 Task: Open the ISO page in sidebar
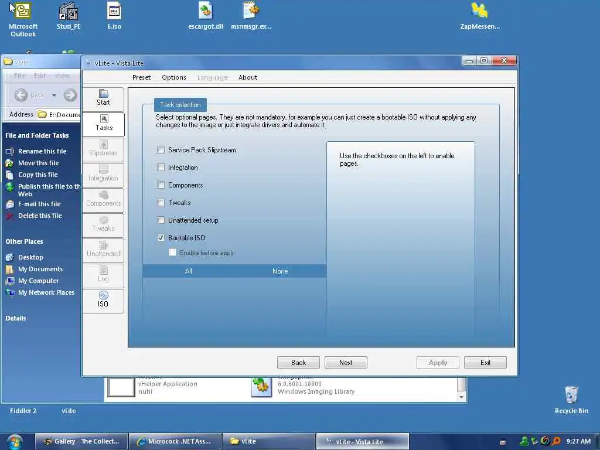coord(103,301)
